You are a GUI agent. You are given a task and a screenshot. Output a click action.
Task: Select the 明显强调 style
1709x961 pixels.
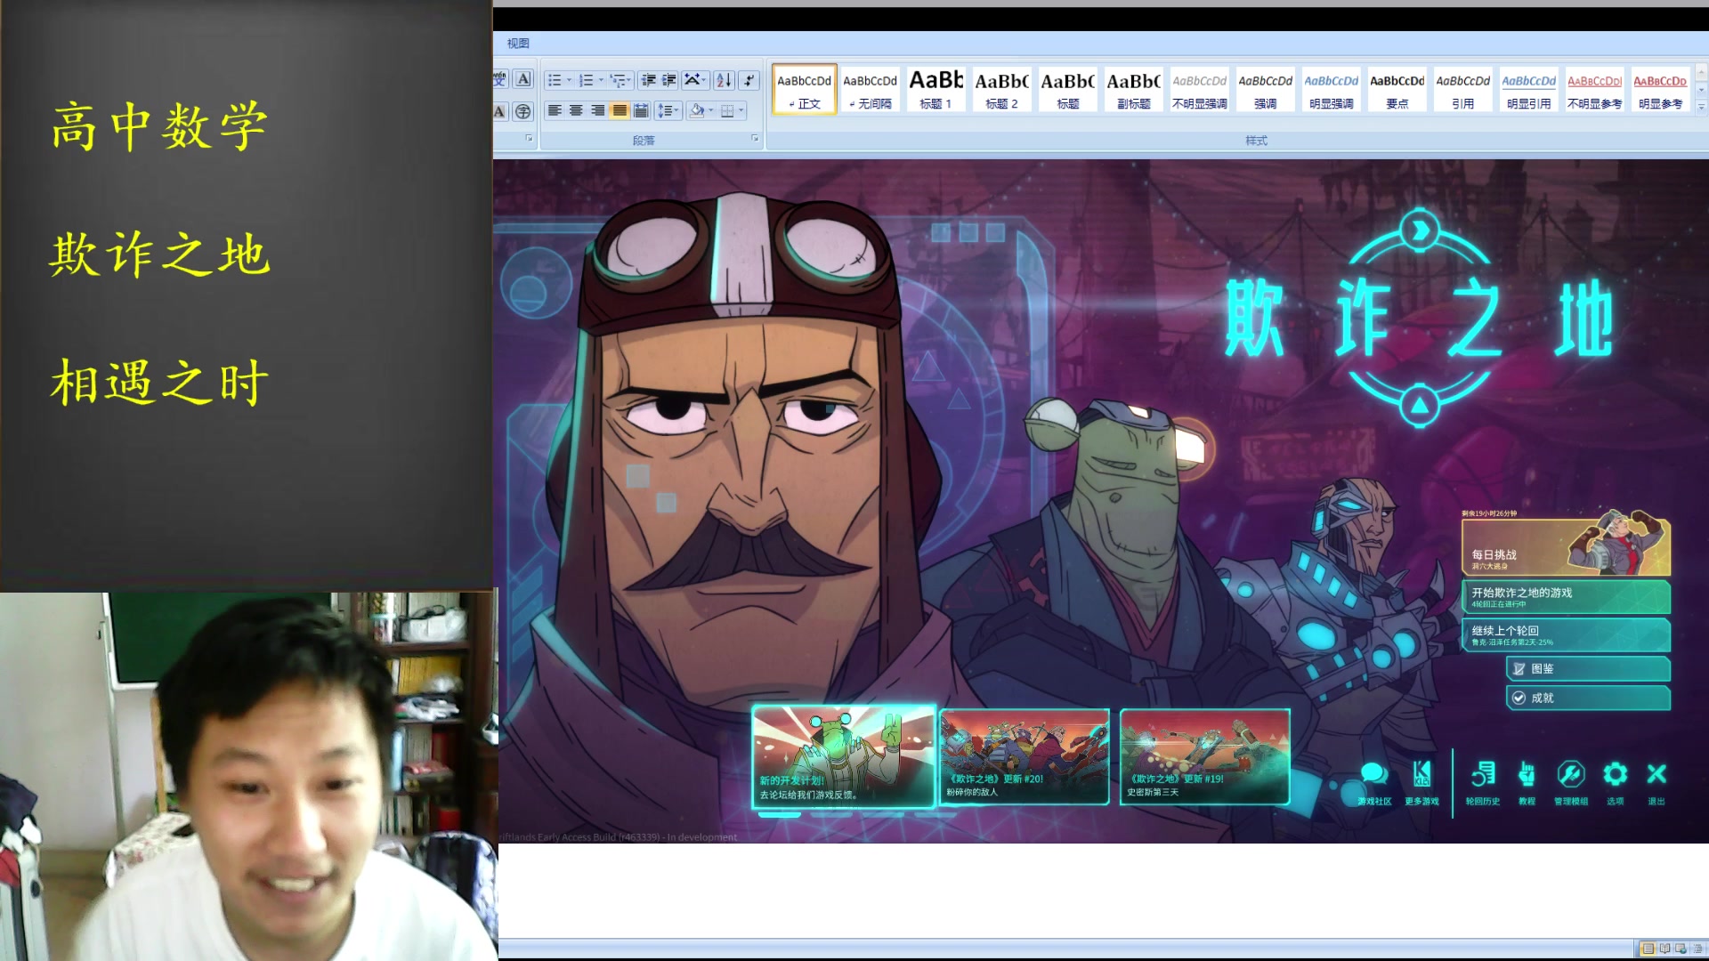tap(1331, 90)
